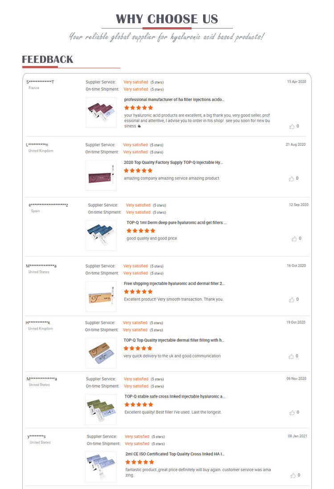Open the single maroon box product thumbnail
The image size is (334, 489).
pos(101,175)
